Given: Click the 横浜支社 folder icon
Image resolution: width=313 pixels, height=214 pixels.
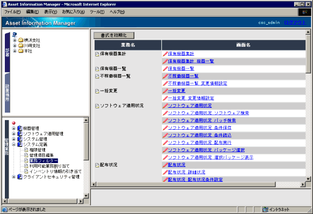Looking at the screenshot, I should [21, 40].
